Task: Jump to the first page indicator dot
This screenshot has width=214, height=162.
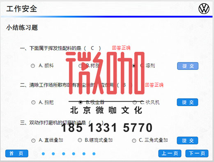Action: (x=43, y=154)
